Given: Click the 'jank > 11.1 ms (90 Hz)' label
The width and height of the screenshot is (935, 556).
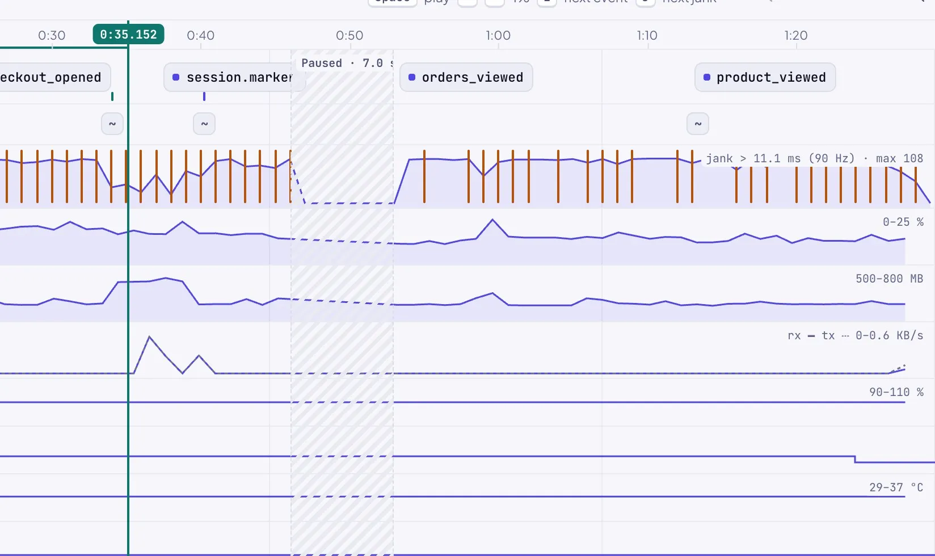Looking at the screenshot, I should click(x=780, y=158).
